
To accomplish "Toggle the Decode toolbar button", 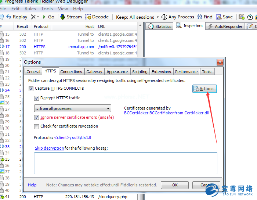I will tap(97, 17).
